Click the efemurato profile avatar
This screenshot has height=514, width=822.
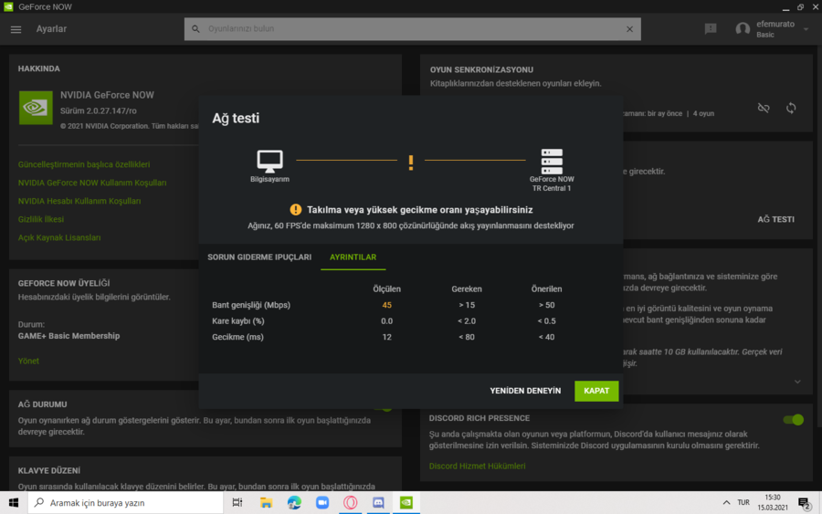click(743, 29)
